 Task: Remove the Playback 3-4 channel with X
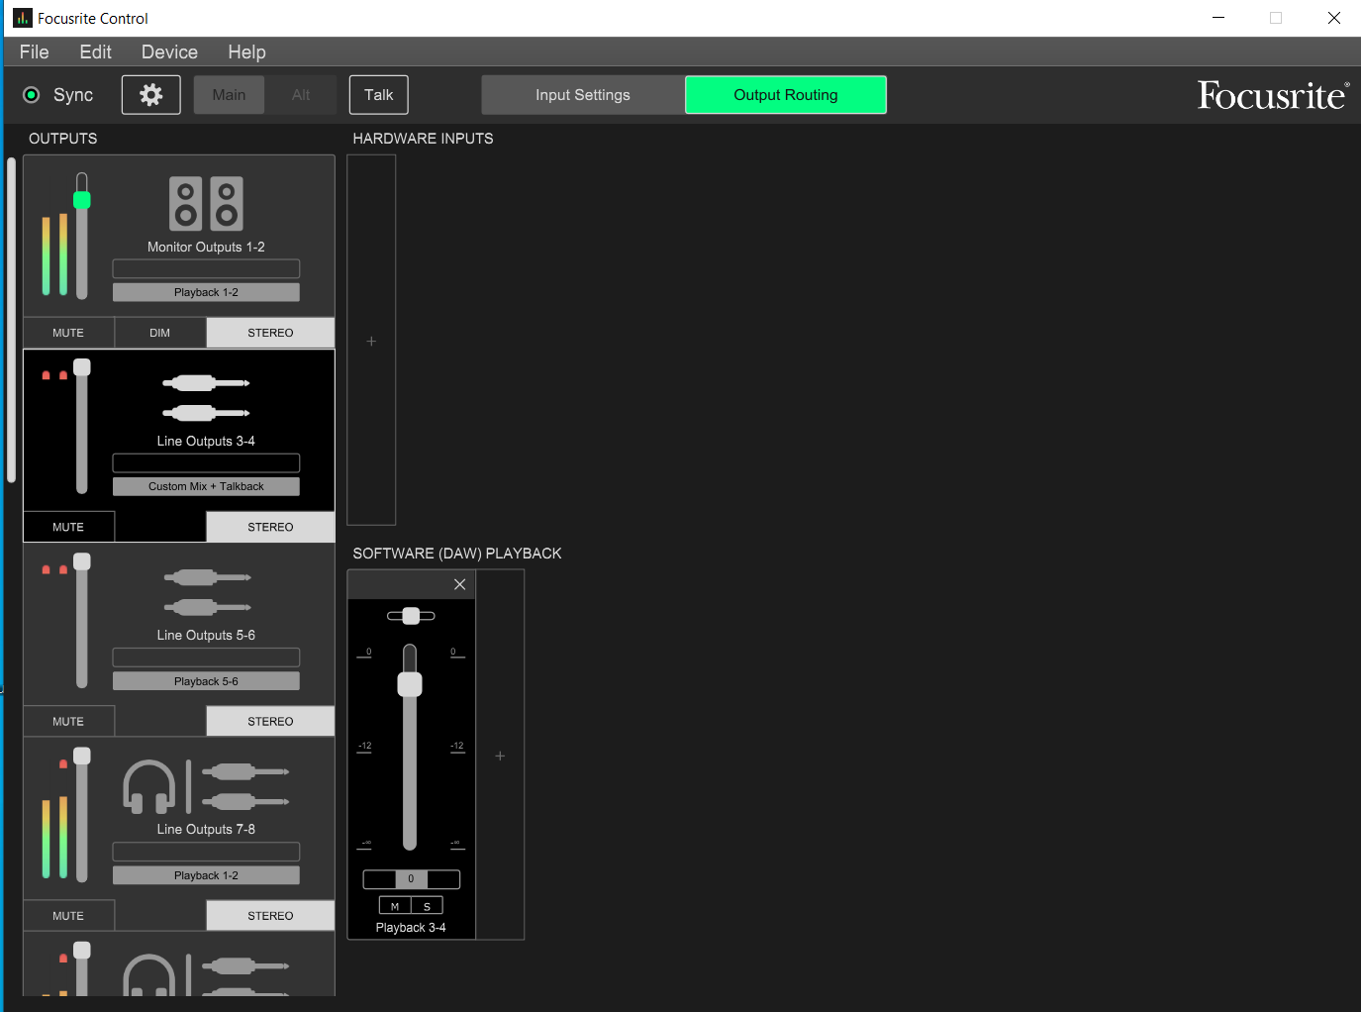(459, 584)
